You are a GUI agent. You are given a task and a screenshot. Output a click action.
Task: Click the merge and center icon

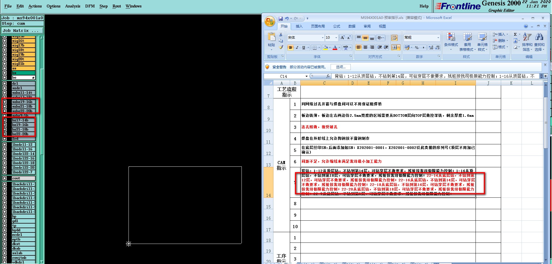click(x=394, y=47)
